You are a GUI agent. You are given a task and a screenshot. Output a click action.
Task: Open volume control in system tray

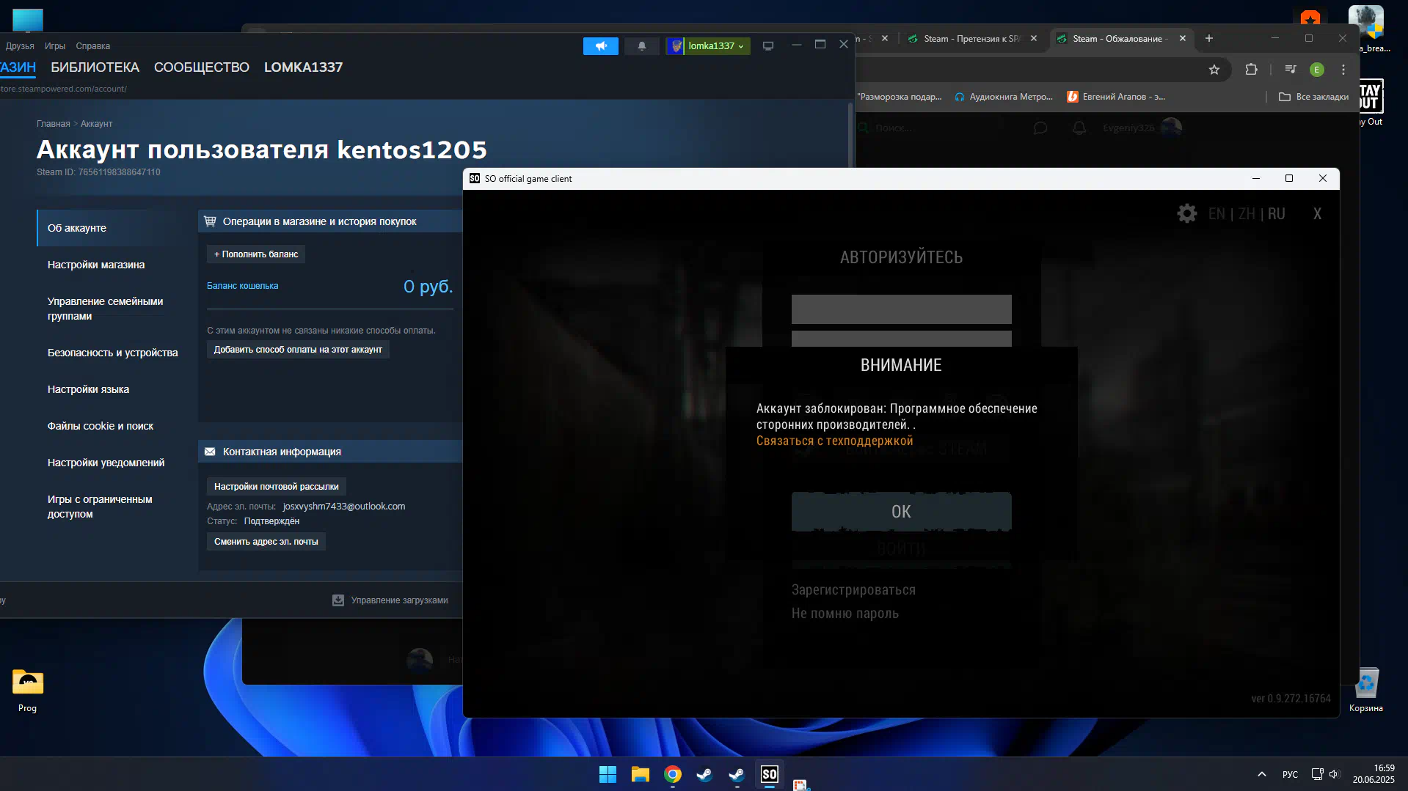coord(1334,774)
